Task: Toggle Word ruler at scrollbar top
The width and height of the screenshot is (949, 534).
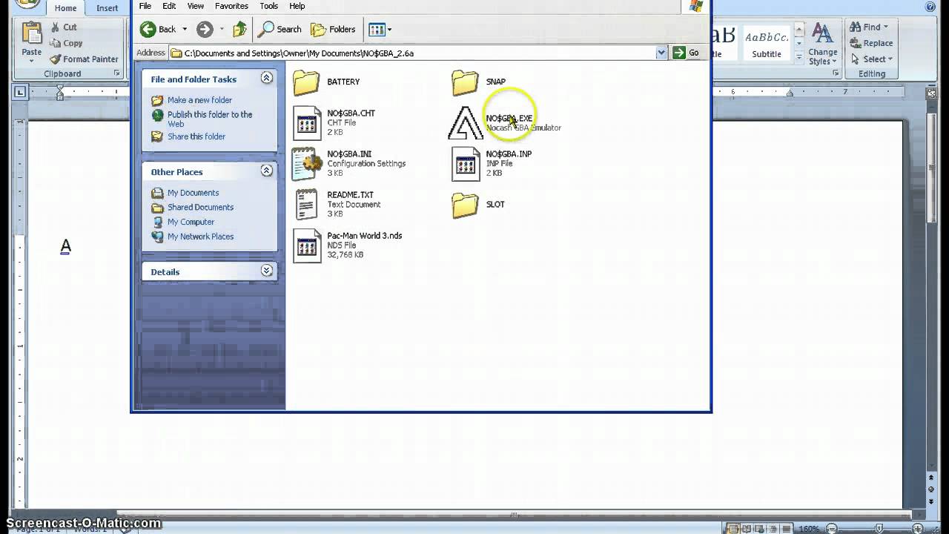Action: click(x=932, y=93)
